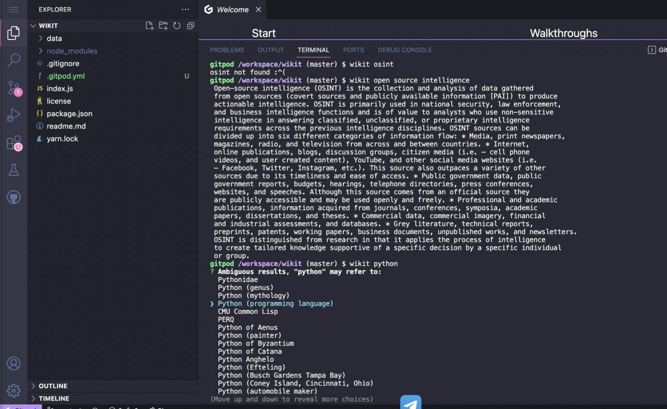Click the 'osint not found :^(' terminal line

pos(248,72)
